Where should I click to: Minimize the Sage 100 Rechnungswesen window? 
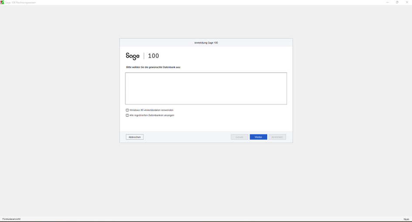[x=387, y=2]
